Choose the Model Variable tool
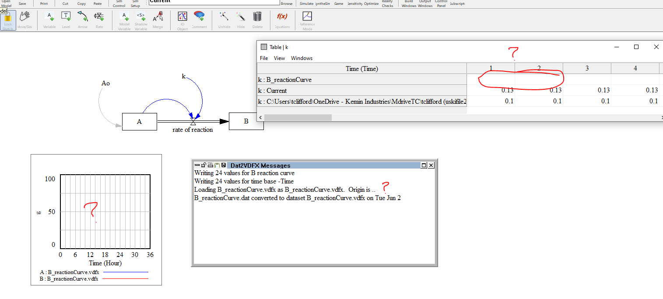663x299 pixels. [x=124, y=21]
